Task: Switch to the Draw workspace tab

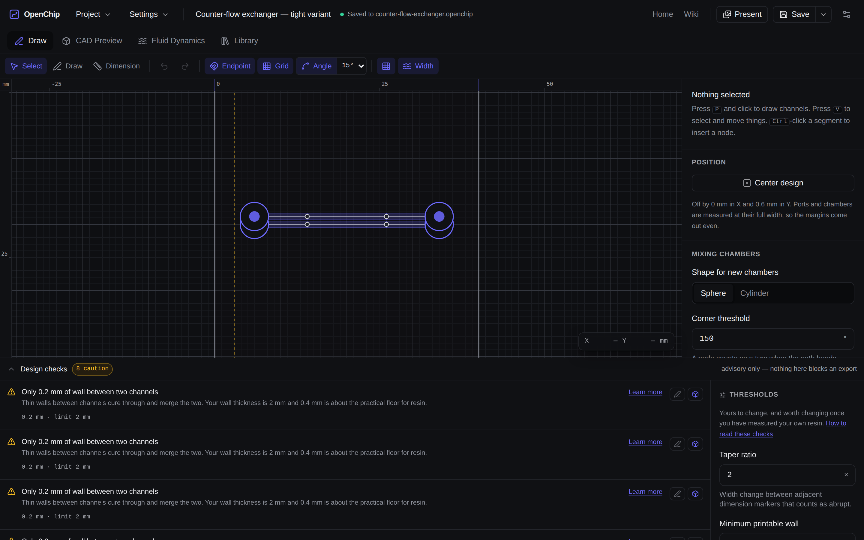Action: click(x=30, y=41)
